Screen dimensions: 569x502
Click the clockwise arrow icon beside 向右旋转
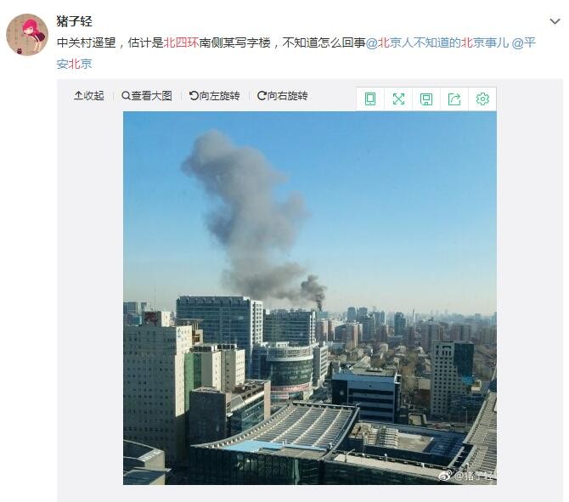262,96
